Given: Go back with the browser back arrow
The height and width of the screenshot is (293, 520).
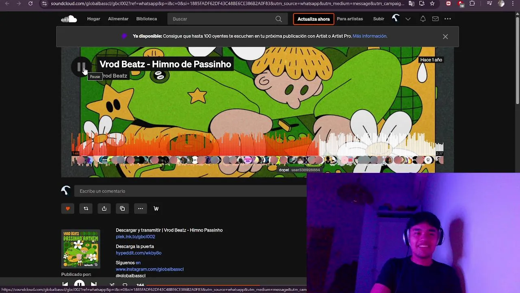Looking at the screenshot, I should pos(7,4).
